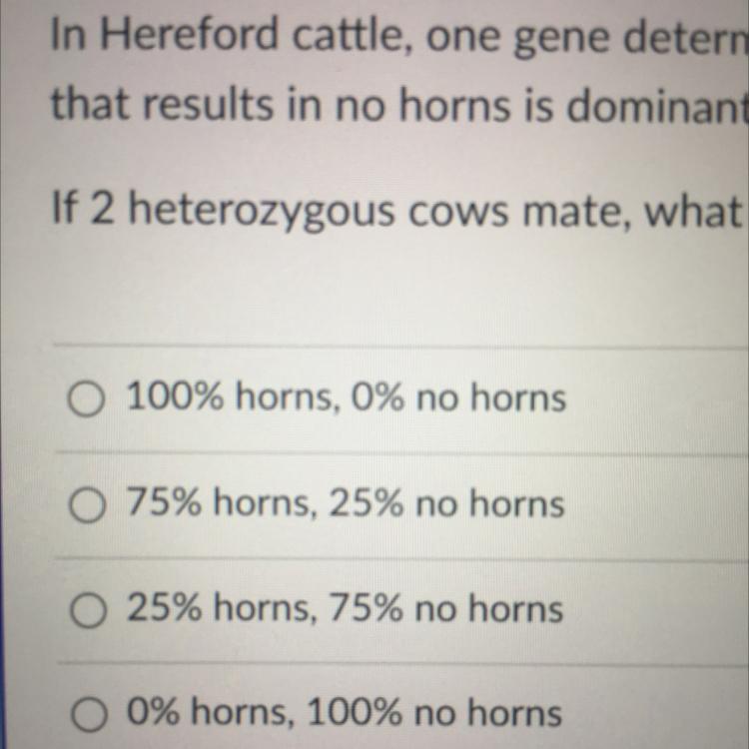The height and width of the screenshot is (749, 749).
Task: Click the answer label "25% horns, 75% no horns"
Action: 346,607
